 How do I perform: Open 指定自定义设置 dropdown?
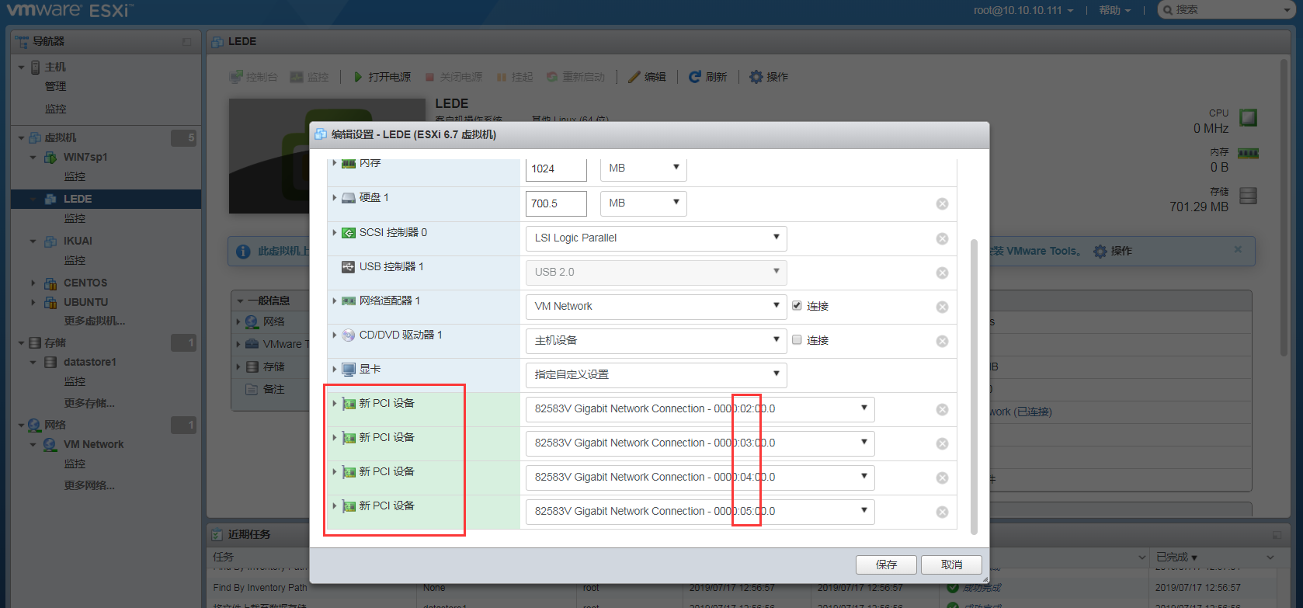coord(656,375)
